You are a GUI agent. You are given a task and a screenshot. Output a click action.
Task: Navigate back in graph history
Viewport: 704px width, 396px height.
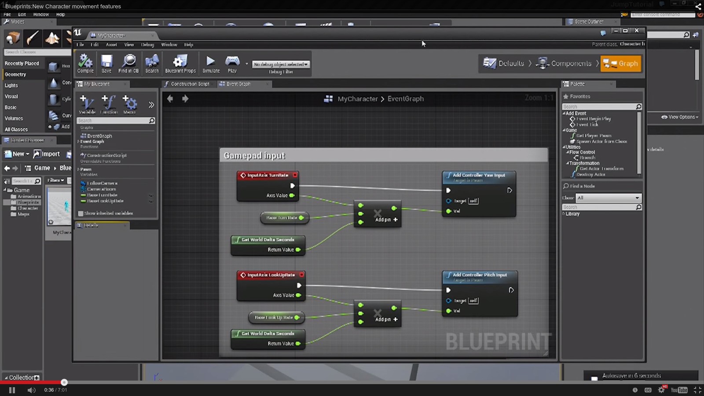(x=170, y=99)
